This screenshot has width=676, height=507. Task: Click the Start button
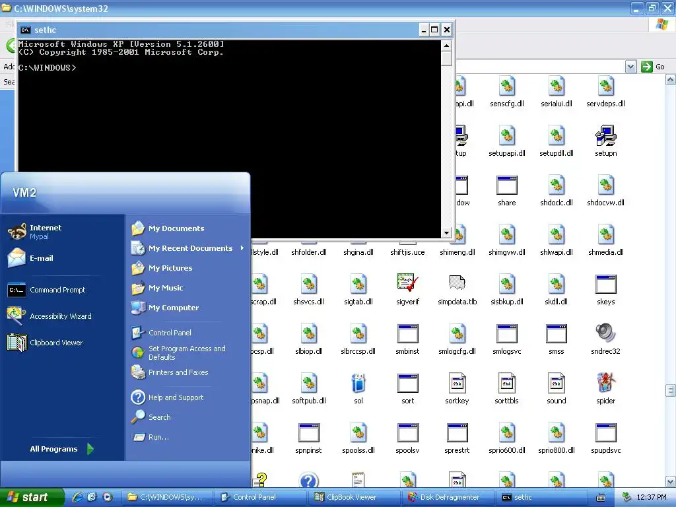(32, 497)
